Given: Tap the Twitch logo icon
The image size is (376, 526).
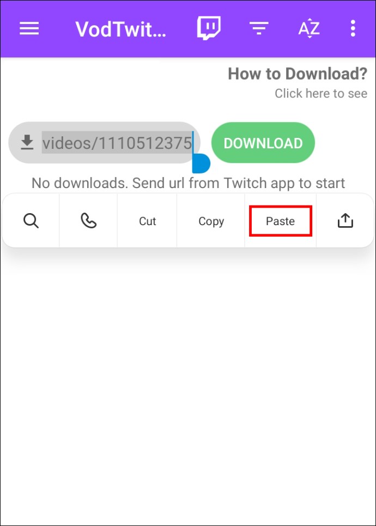Looking at the screenshot, I should point(209,28).
